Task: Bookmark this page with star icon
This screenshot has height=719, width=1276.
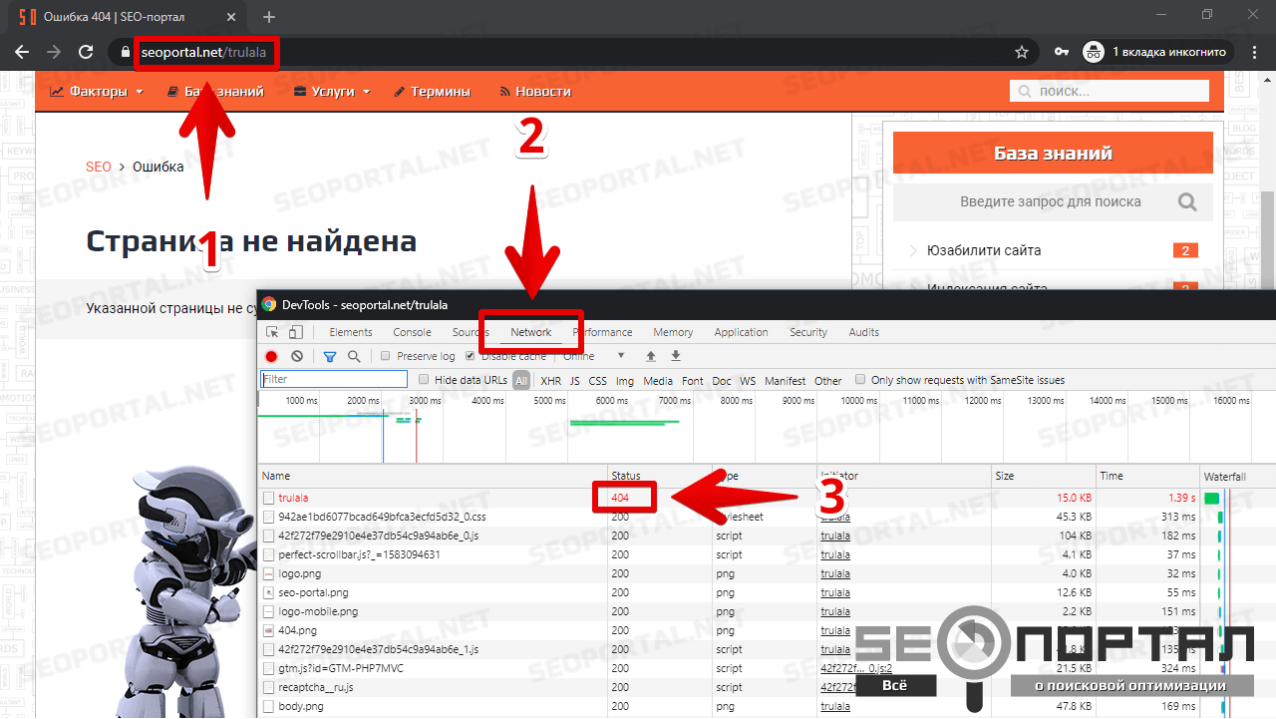Action: pyautogui.click(x=1021, y=52)
